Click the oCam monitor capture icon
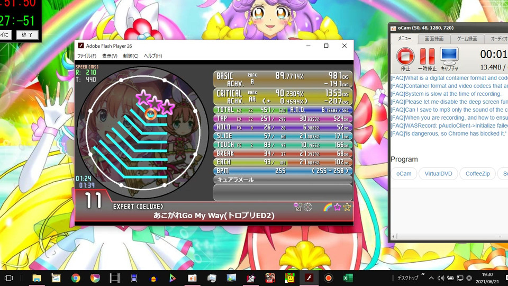Image resolution: width=508 pixels, height=286 pixels. point(449,57)
